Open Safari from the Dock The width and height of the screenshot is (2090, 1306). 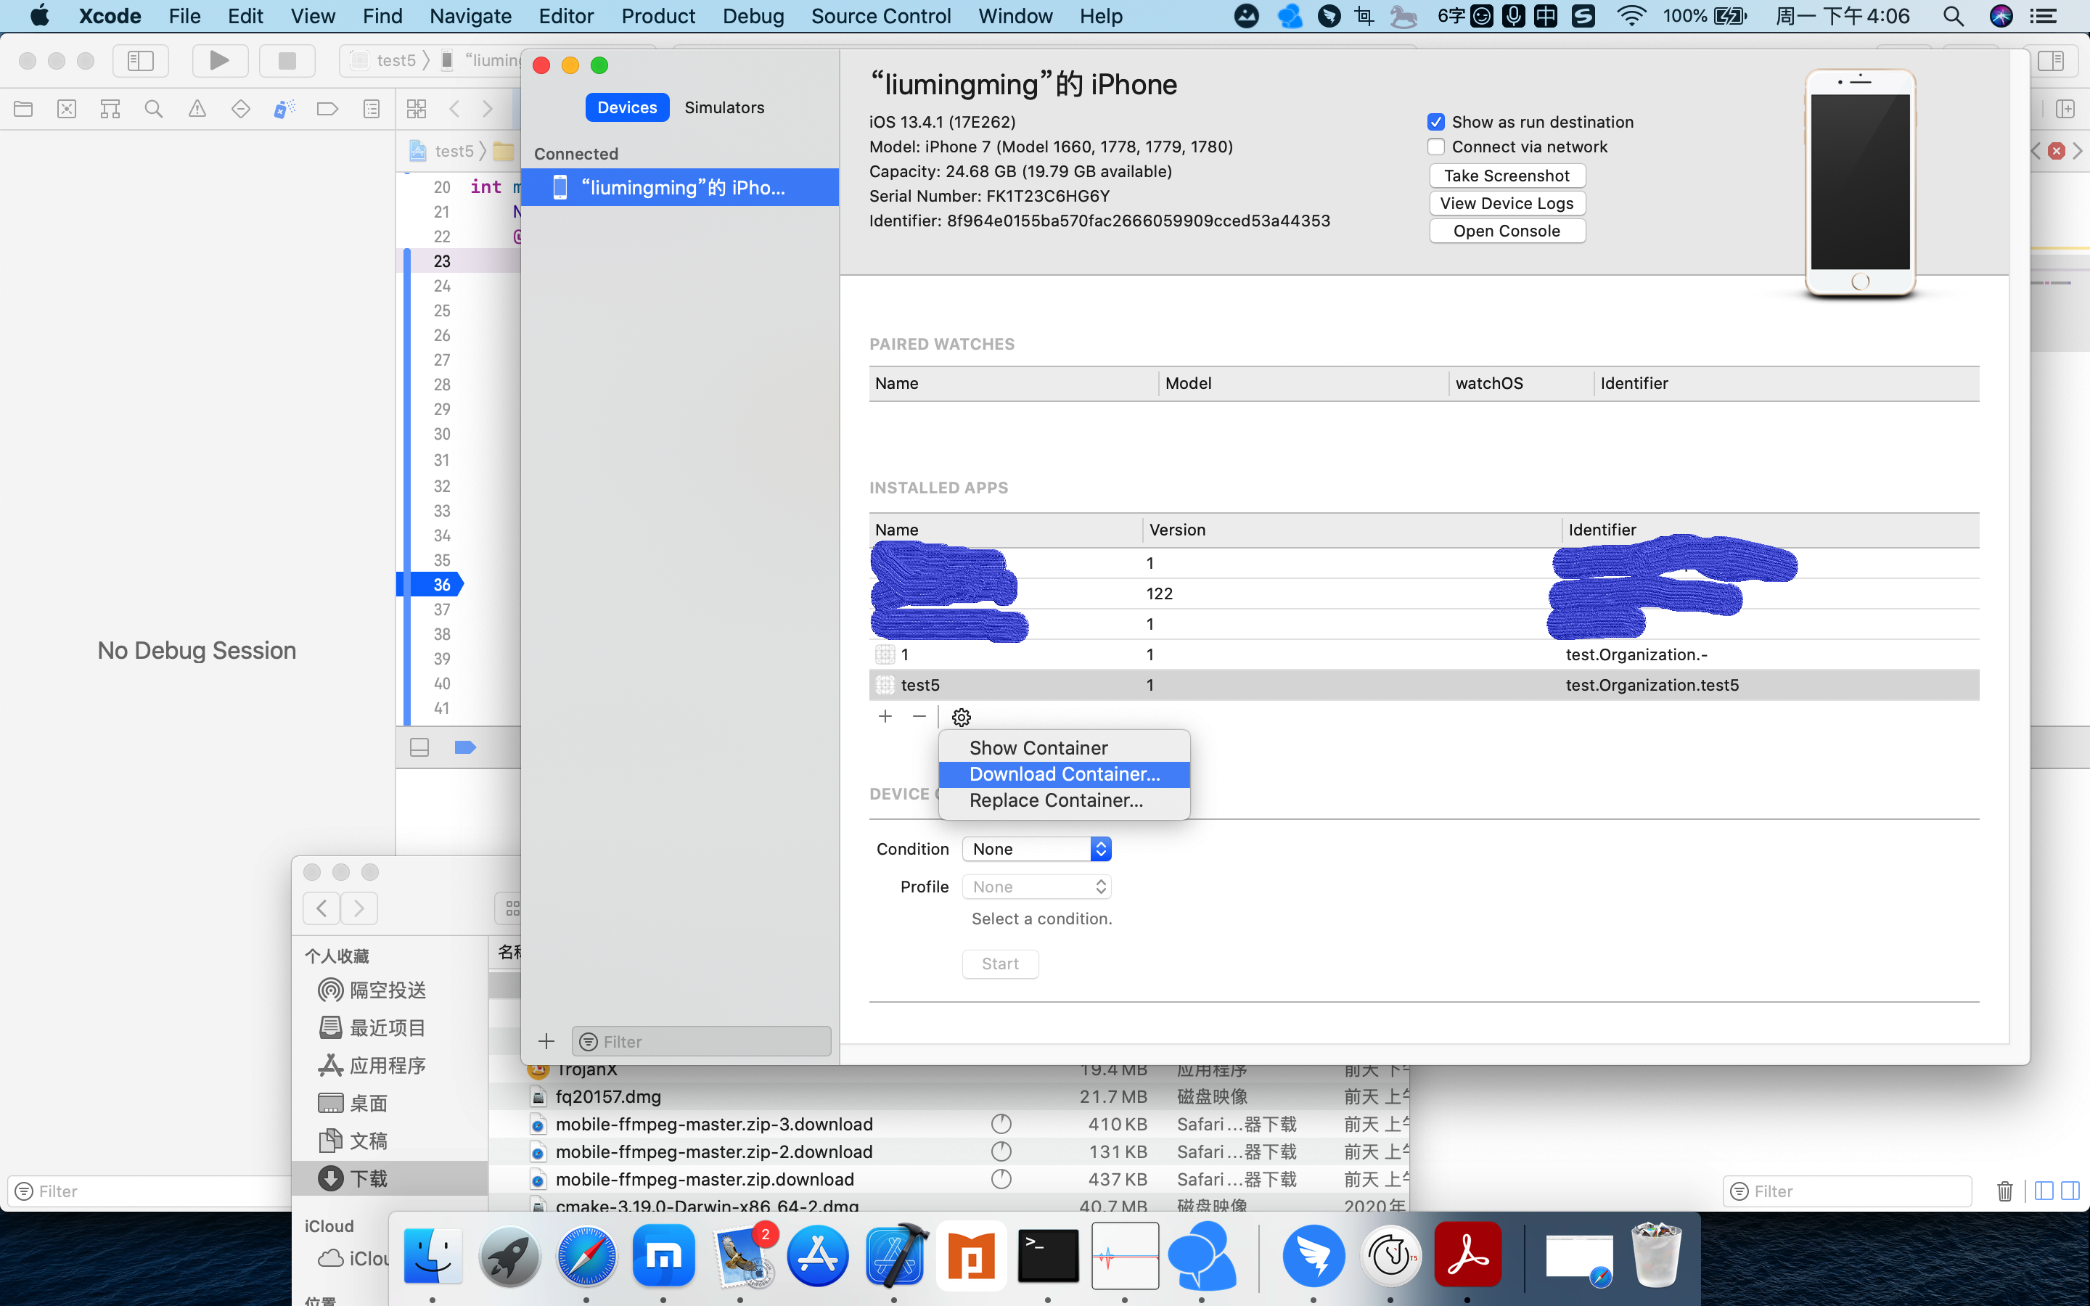(x=586, y=1256)
